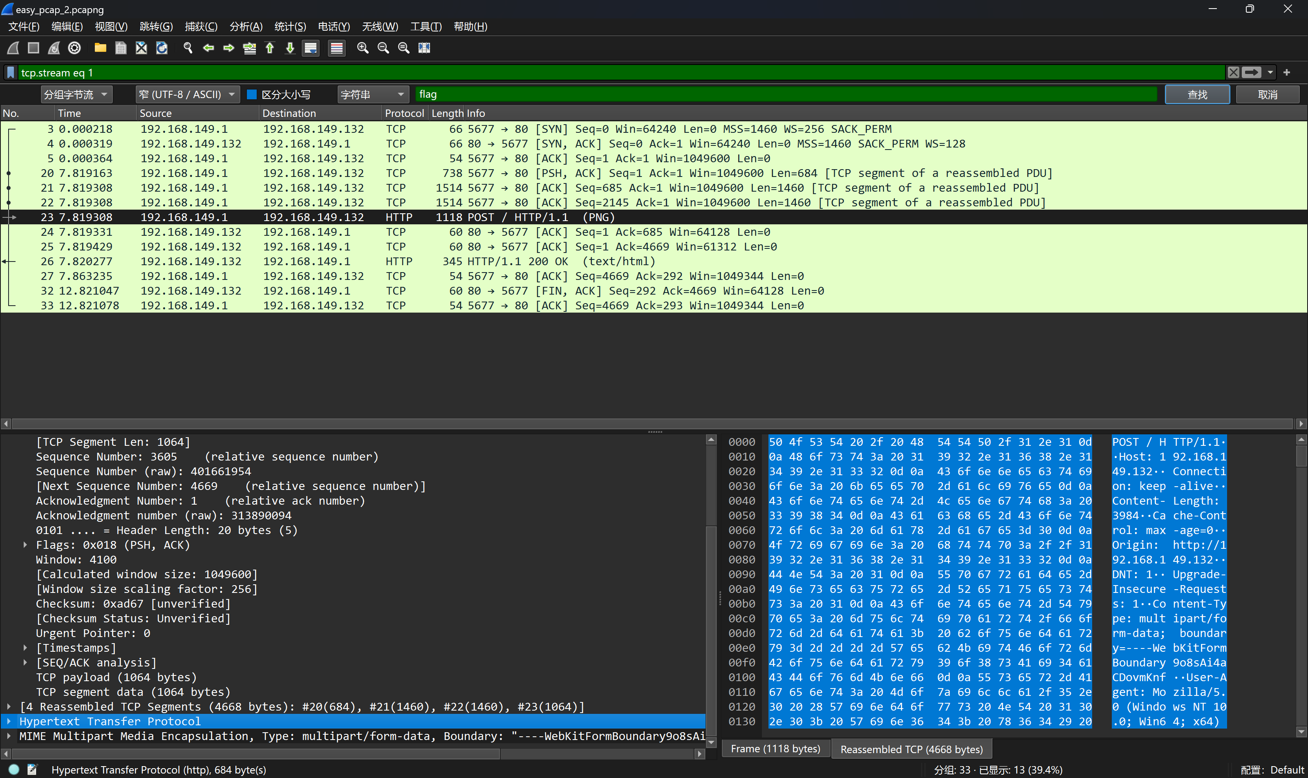Screen dimensions: 1308x778
Task: Switch to Reassembled TCP (4668 bytes) tab
Action: pos(912,749)
